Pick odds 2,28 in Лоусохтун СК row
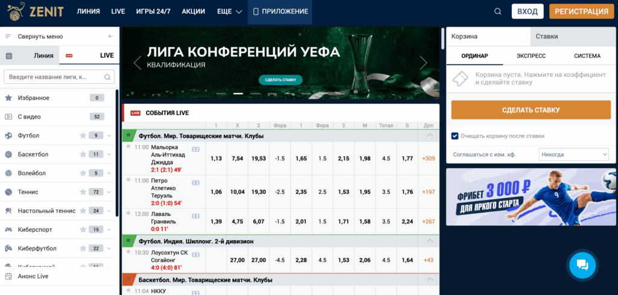This screenshot has width=618, height=295. click(301, 260)
